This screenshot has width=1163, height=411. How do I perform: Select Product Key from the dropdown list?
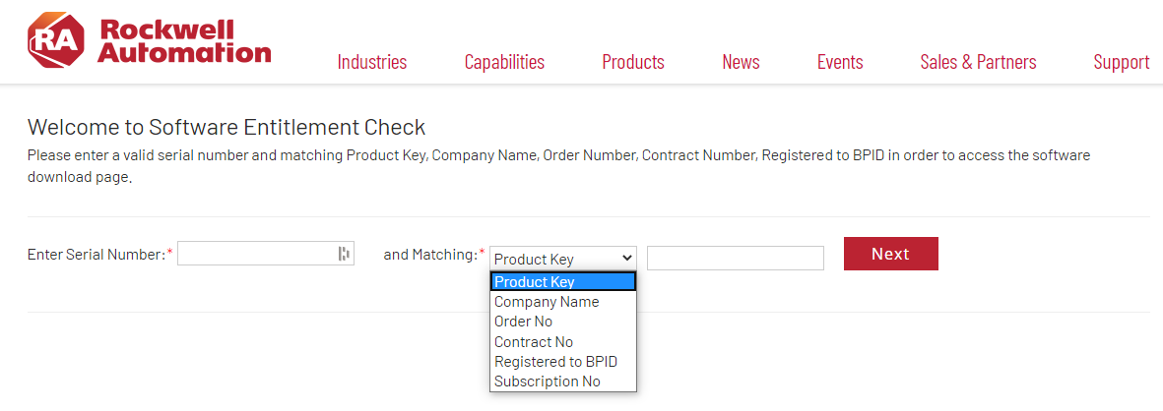pyautogui.click(x=563, y=281)
